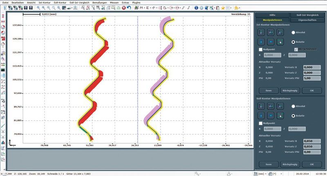Image resolution: width=327 pixels, height=176 pixels.
Task: Click the first Ist-Kontur manipulation axis icon
Action: (x=261, y=32)
